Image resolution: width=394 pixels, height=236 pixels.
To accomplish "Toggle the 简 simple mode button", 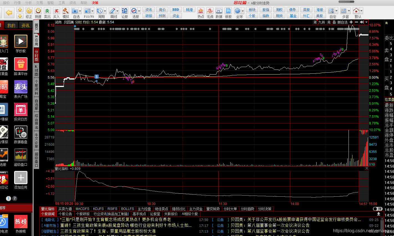I will coord(315,22).
